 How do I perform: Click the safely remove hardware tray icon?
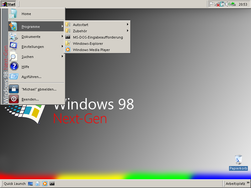click(233, 4)
